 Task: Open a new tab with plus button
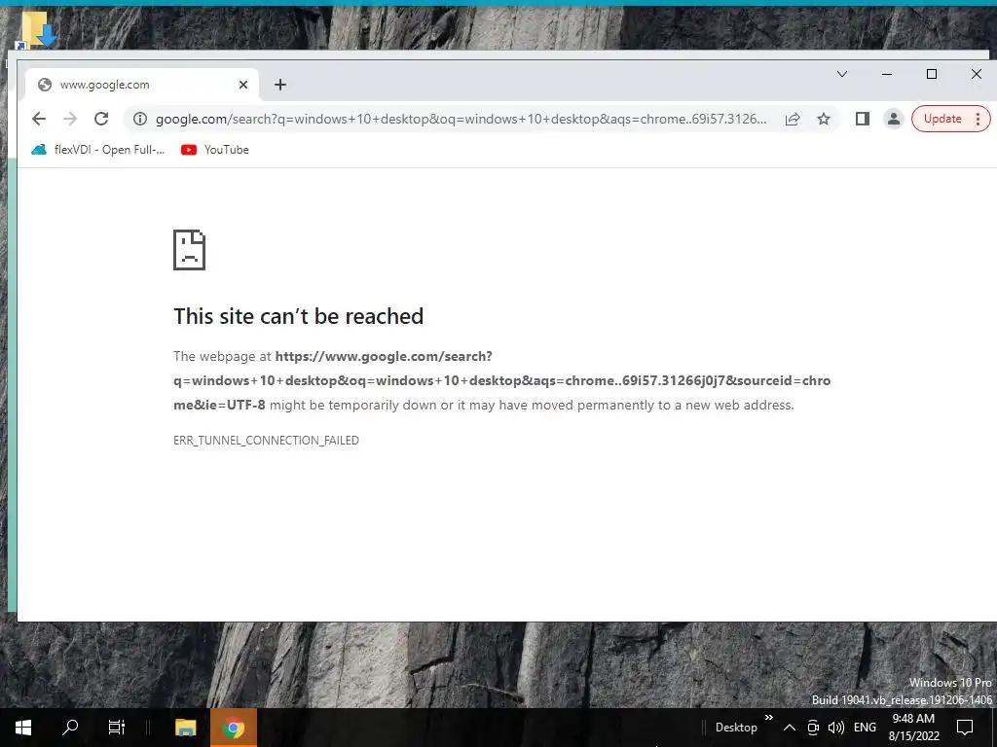(280, 85)
